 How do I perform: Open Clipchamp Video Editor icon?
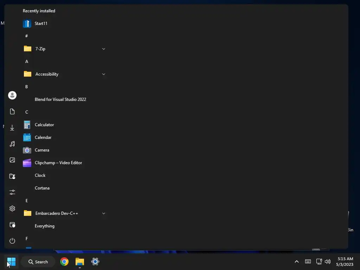[x=27, y=163]
